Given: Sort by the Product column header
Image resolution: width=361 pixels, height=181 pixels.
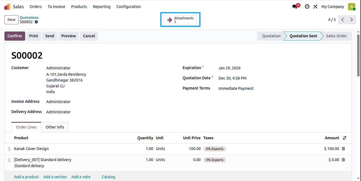Looking at the screenshot, I should [21, 138].
